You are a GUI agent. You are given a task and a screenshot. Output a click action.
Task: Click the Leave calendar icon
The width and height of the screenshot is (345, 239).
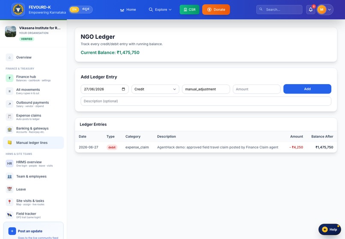pyautogui.click(x=9, y=189)
